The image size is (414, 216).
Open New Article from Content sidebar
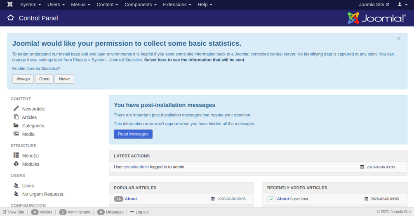tap(33, 109)
